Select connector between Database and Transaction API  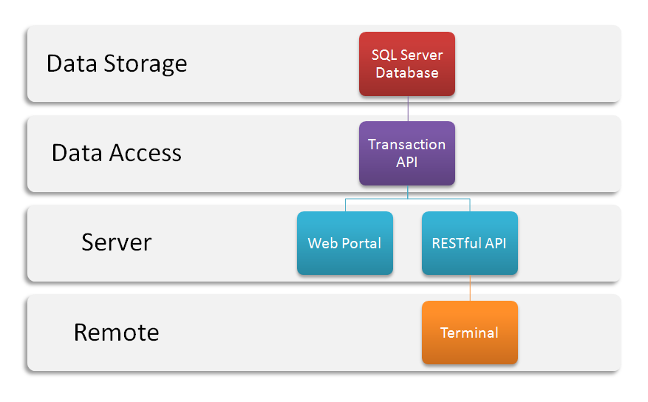408,109
